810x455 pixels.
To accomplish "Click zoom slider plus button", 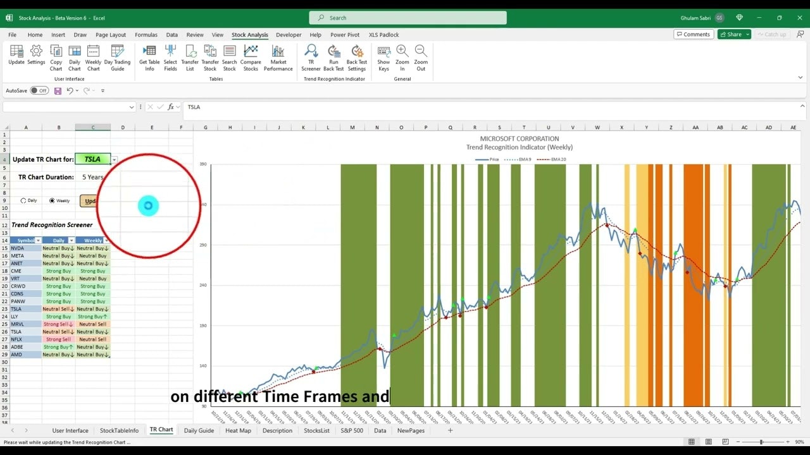I will click(x=787, y=442).
